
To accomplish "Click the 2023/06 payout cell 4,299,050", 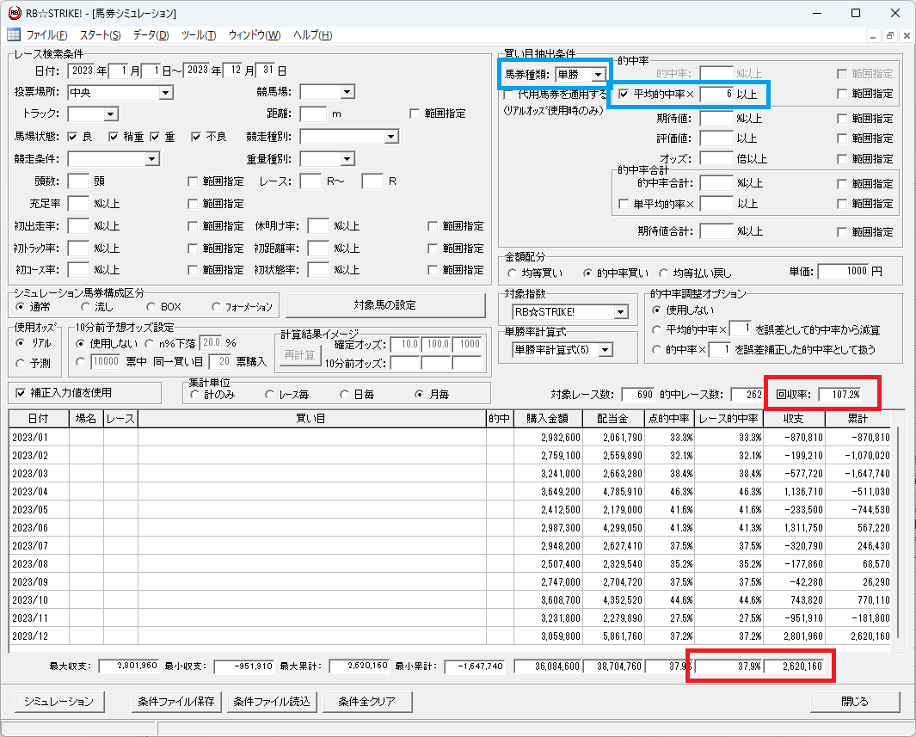I will (x=613, y=528).
